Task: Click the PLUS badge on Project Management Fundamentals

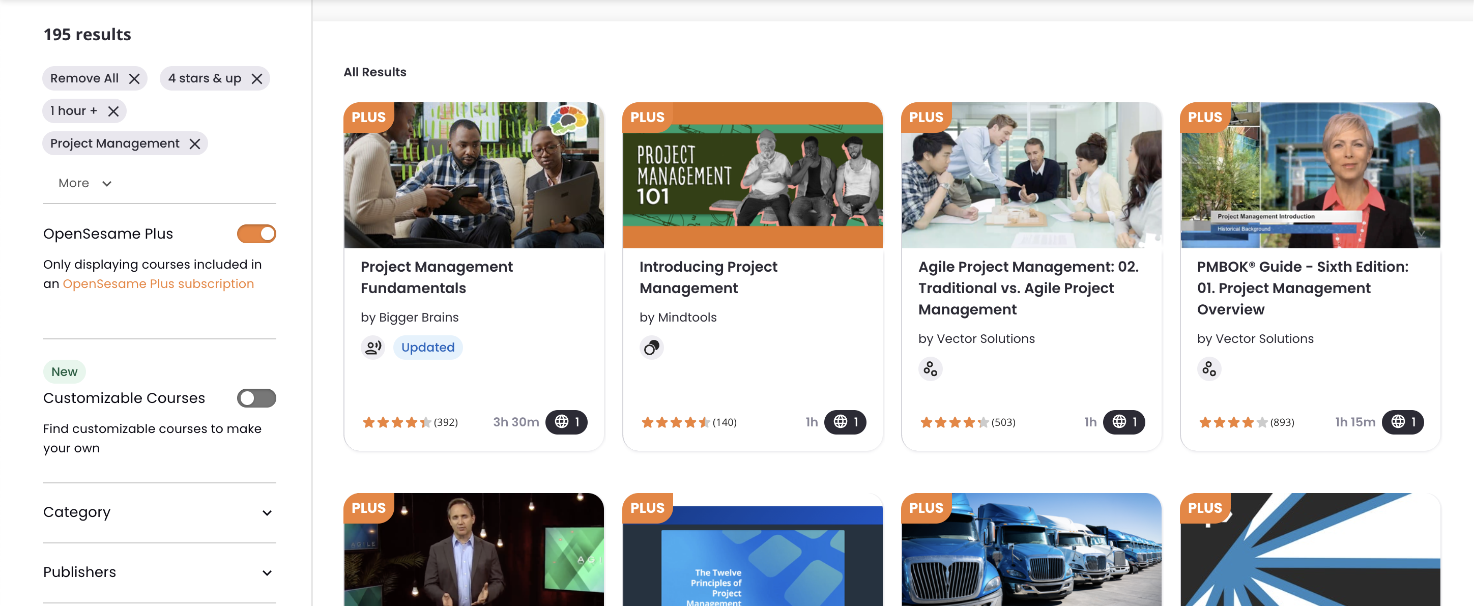Action: click(x=368, y=118)
